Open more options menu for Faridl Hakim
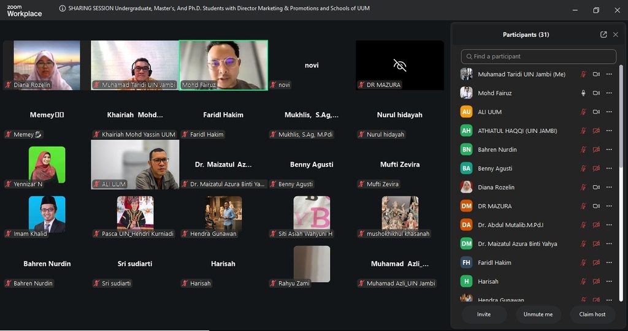 (609, 263)
